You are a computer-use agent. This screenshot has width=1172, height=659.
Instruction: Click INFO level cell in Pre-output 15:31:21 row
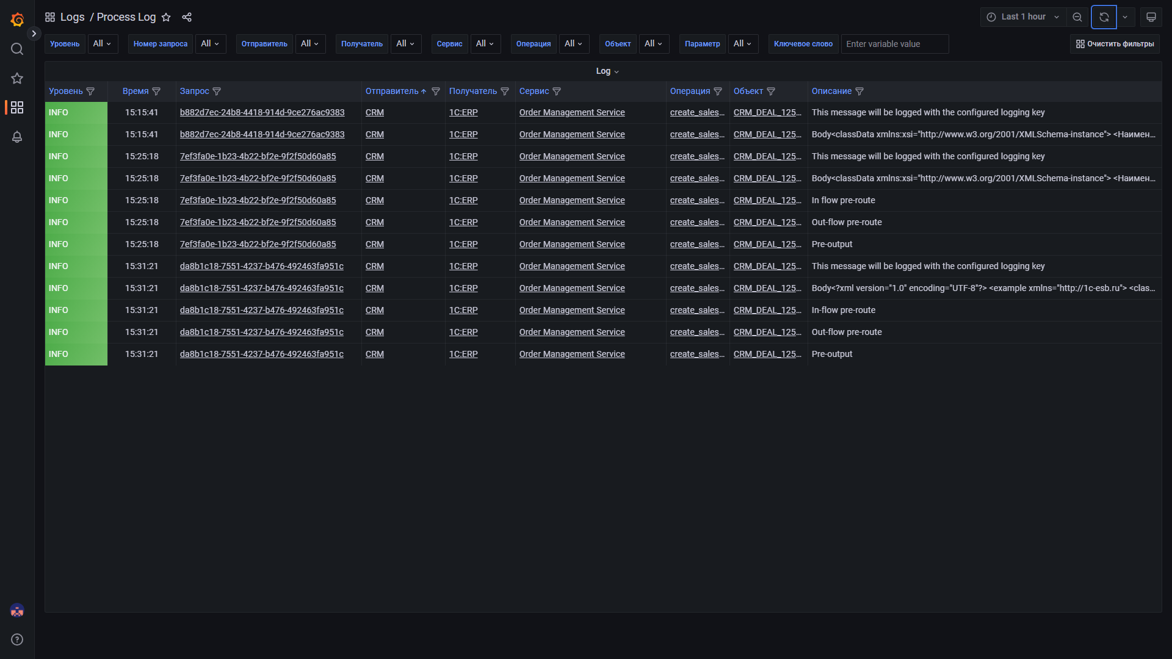pyautogui.click(x=76, y=355)
